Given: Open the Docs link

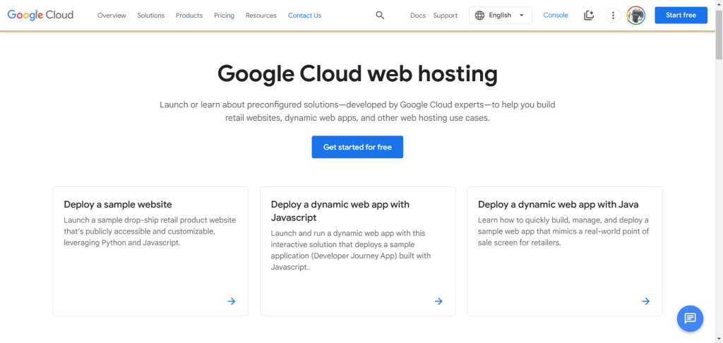Looking at the screenshot, I should 418,16.
